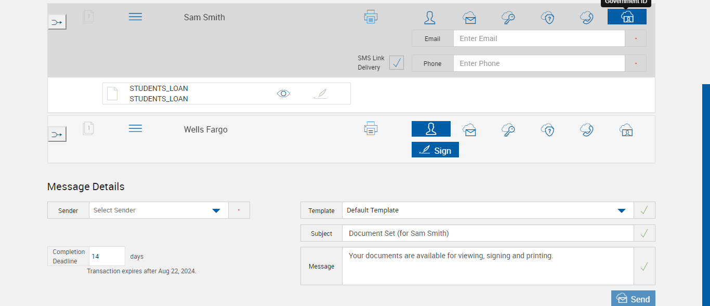Toggle the SMS Link Delivery checkbox
The height and width of the screenshot is (306, 710).
click(x=397, y=63)
